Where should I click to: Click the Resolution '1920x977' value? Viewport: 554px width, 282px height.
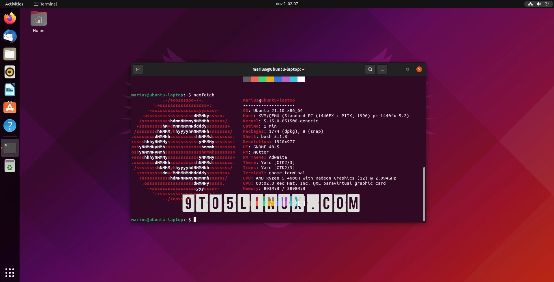point(284,142)
